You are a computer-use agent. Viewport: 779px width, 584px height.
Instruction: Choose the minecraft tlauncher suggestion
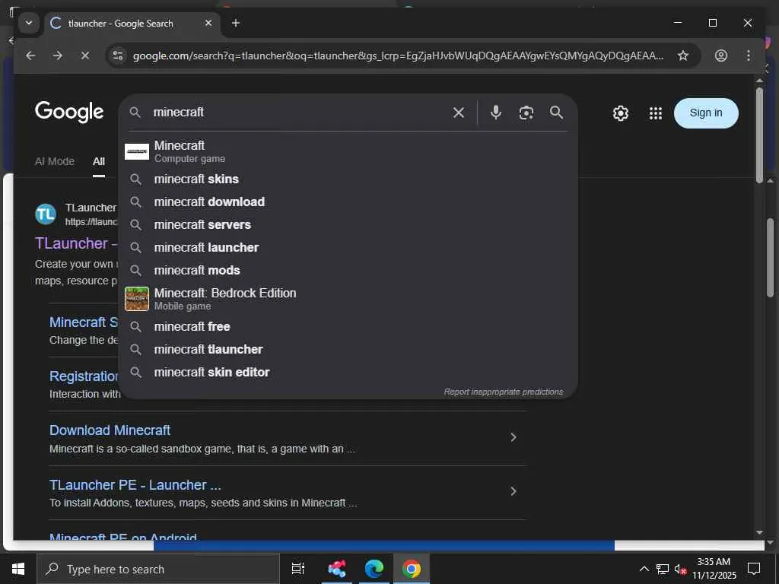point(348,350)
